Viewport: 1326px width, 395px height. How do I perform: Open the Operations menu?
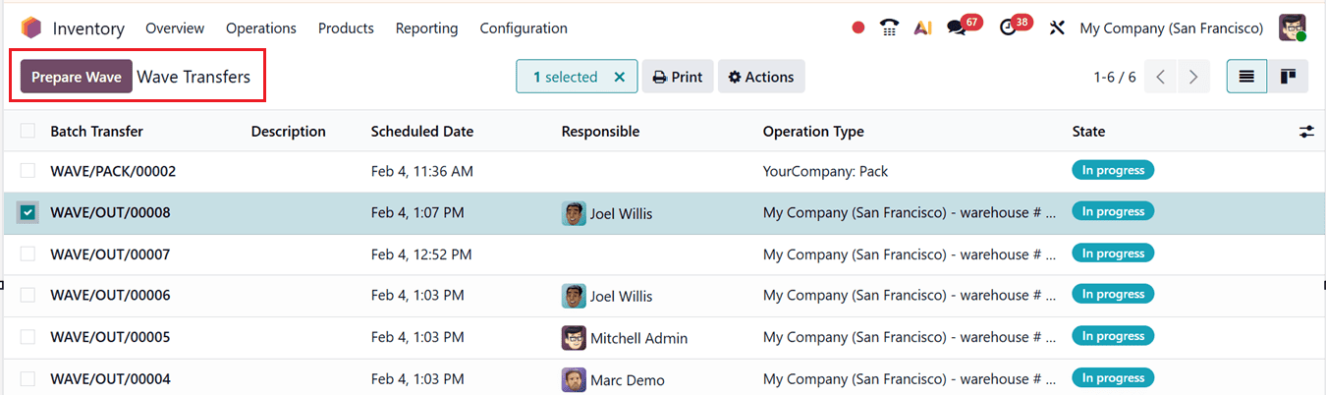point(260,28)
